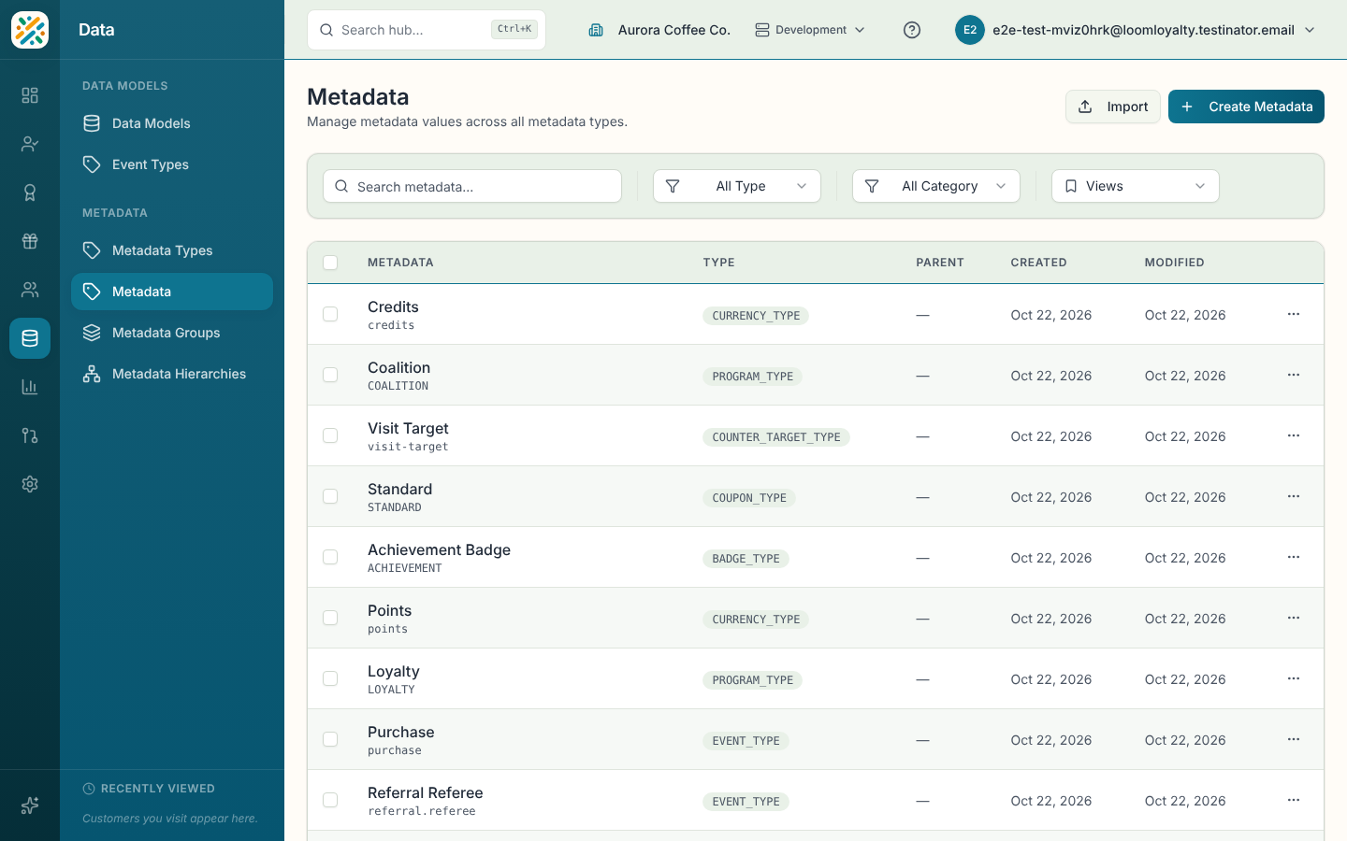The image size is (1347, 841).
Task: Check the Coalition row checkbox
Action: point(330,375)
